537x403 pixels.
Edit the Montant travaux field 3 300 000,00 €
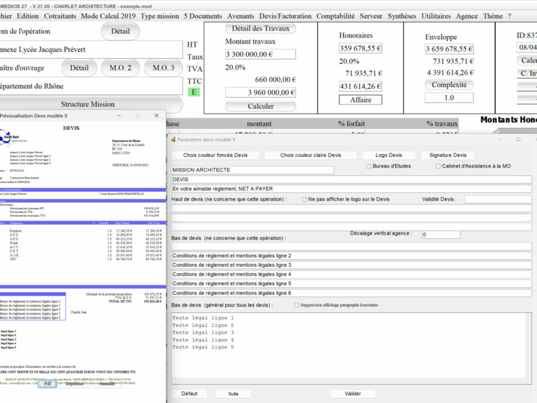coord(260,54)
